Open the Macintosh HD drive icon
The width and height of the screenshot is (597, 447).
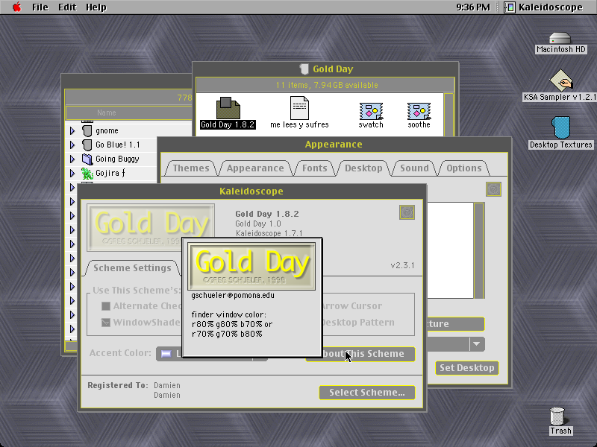(x=560, y=39)
